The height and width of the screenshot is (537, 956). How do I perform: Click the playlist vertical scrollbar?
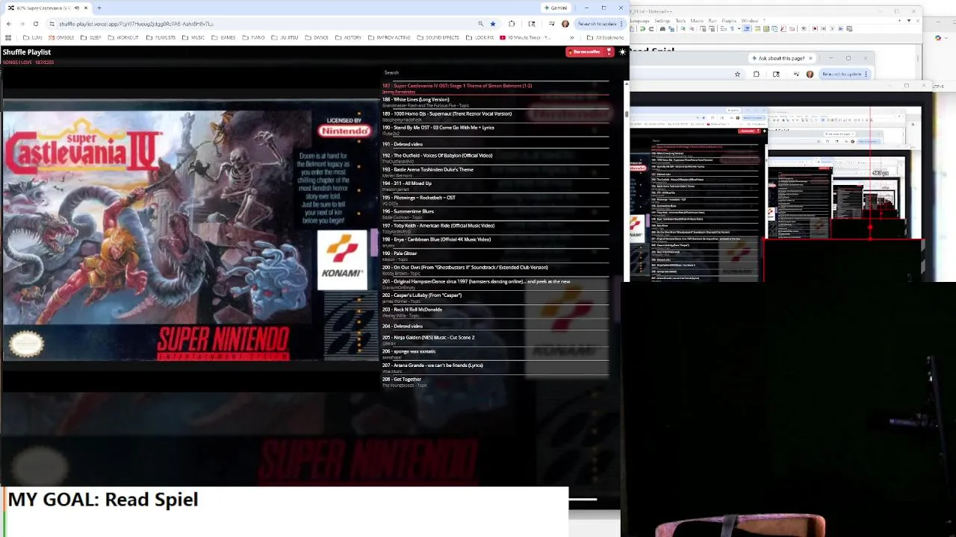627,114
